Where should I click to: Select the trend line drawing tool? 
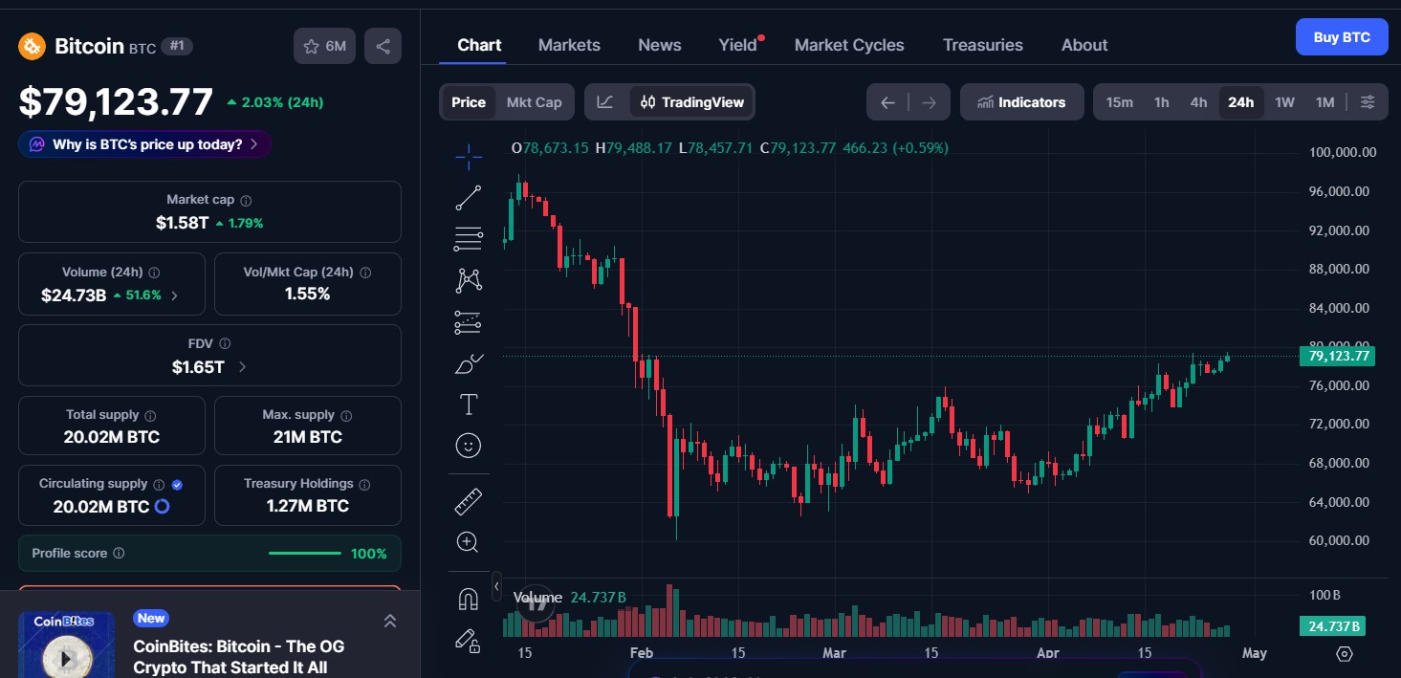coord(469,197)
